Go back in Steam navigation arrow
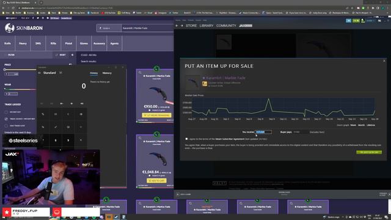 click(x=177, y=26)
